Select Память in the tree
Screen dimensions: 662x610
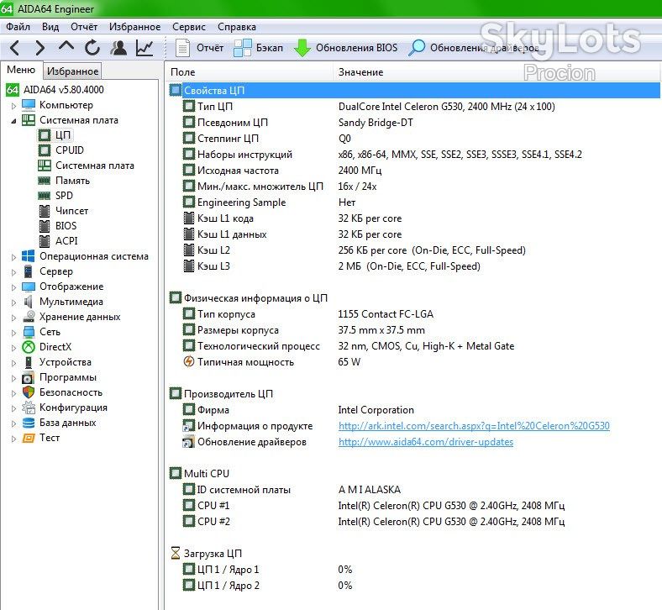(72, 181)
